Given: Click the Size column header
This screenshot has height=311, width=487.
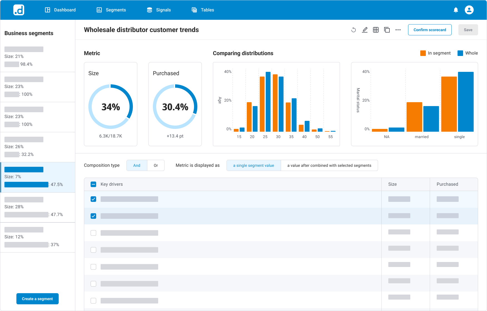Looking at the screenshot, I should [x=392, y=184].
